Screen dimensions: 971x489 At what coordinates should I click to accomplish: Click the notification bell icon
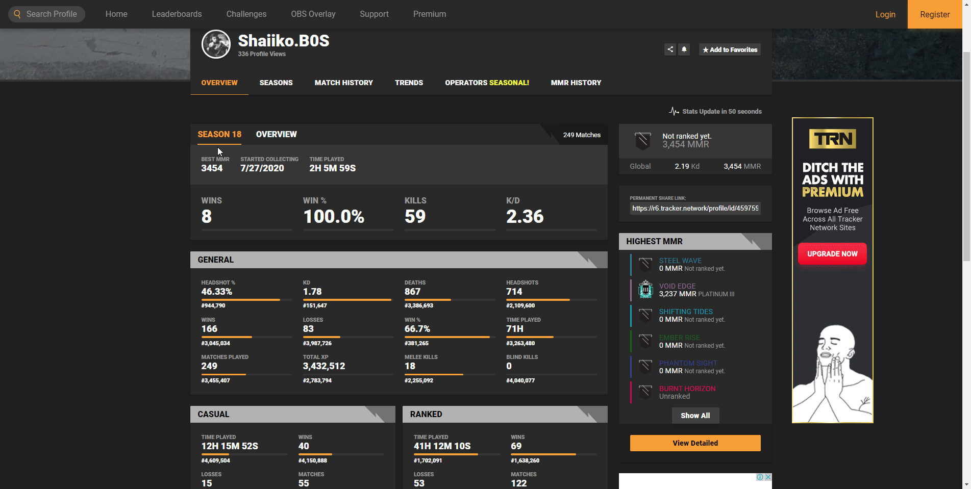tap(684, 49)
